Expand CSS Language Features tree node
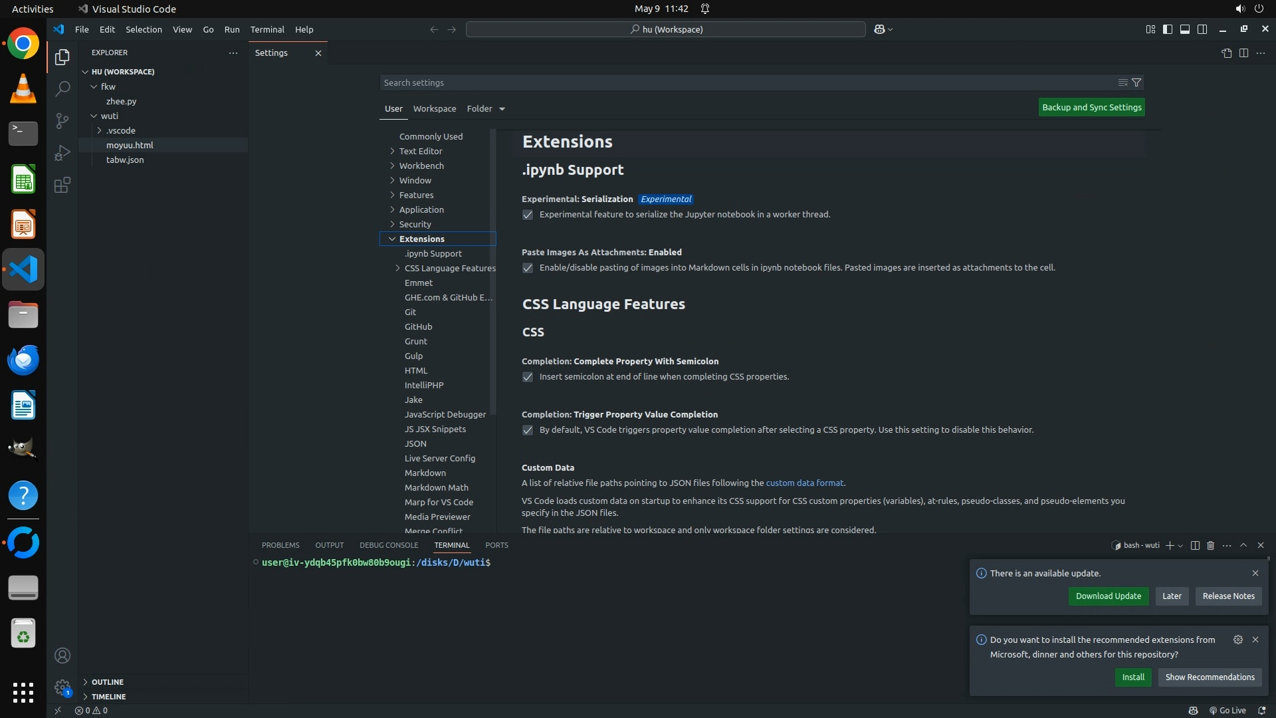Viewport: 1276px width, 718px height. coord(397,268)
